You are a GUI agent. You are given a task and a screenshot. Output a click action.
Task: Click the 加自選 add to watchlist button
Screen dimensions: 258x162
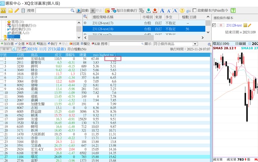pyautogui.click(x=7, y=44)
